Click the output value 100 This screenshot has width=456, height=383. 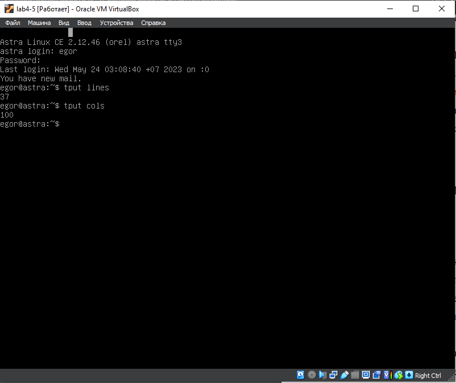coord(7,115)
